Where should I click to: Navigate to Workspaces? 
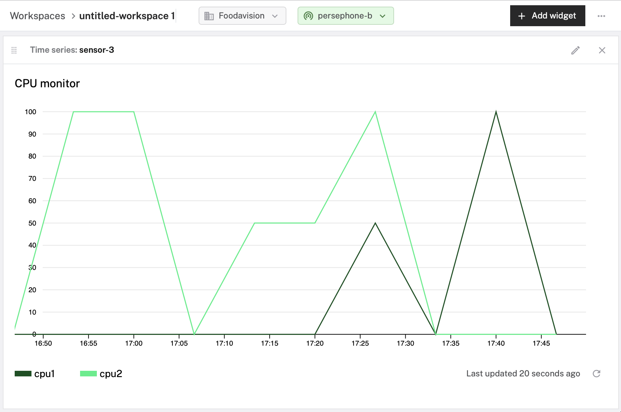[x=37, y=16]
